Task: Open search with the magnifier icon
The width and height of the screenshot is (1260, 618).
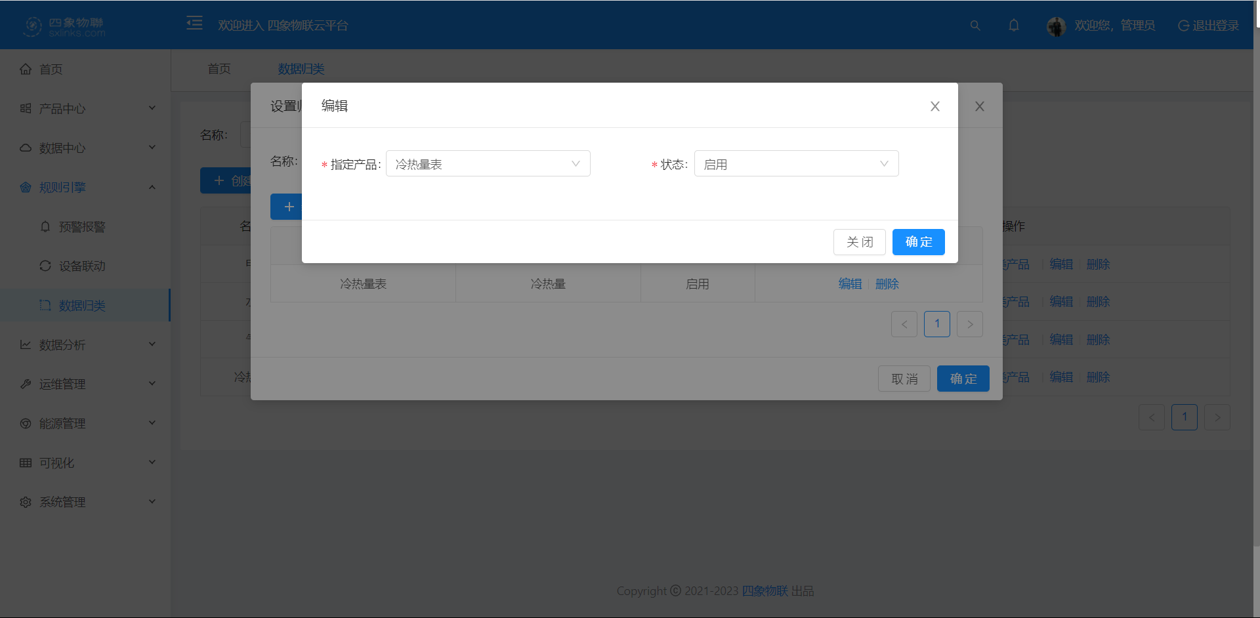Action: 975,25
